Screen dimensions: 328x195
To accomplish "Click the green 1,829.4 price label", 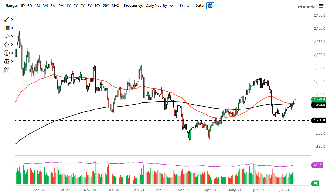I will 319,99.
